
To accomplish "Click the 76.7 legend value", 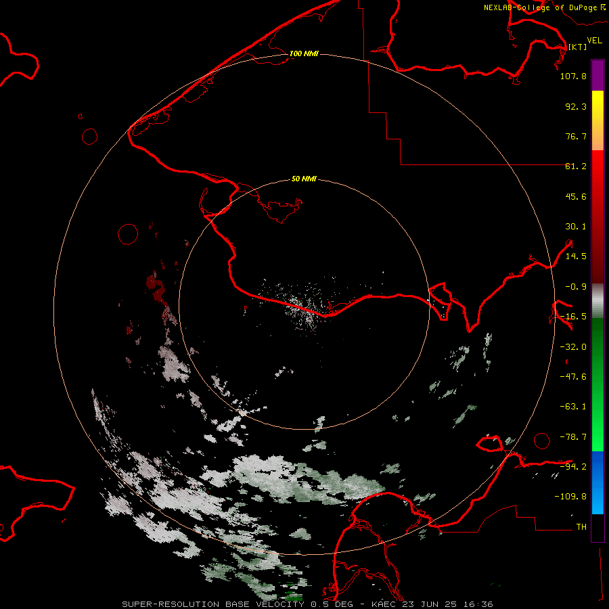I will click(576, 136).
